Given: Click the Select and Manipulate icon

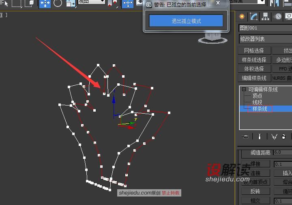Looking at the screenshot, I should click(x=128, y=4).
